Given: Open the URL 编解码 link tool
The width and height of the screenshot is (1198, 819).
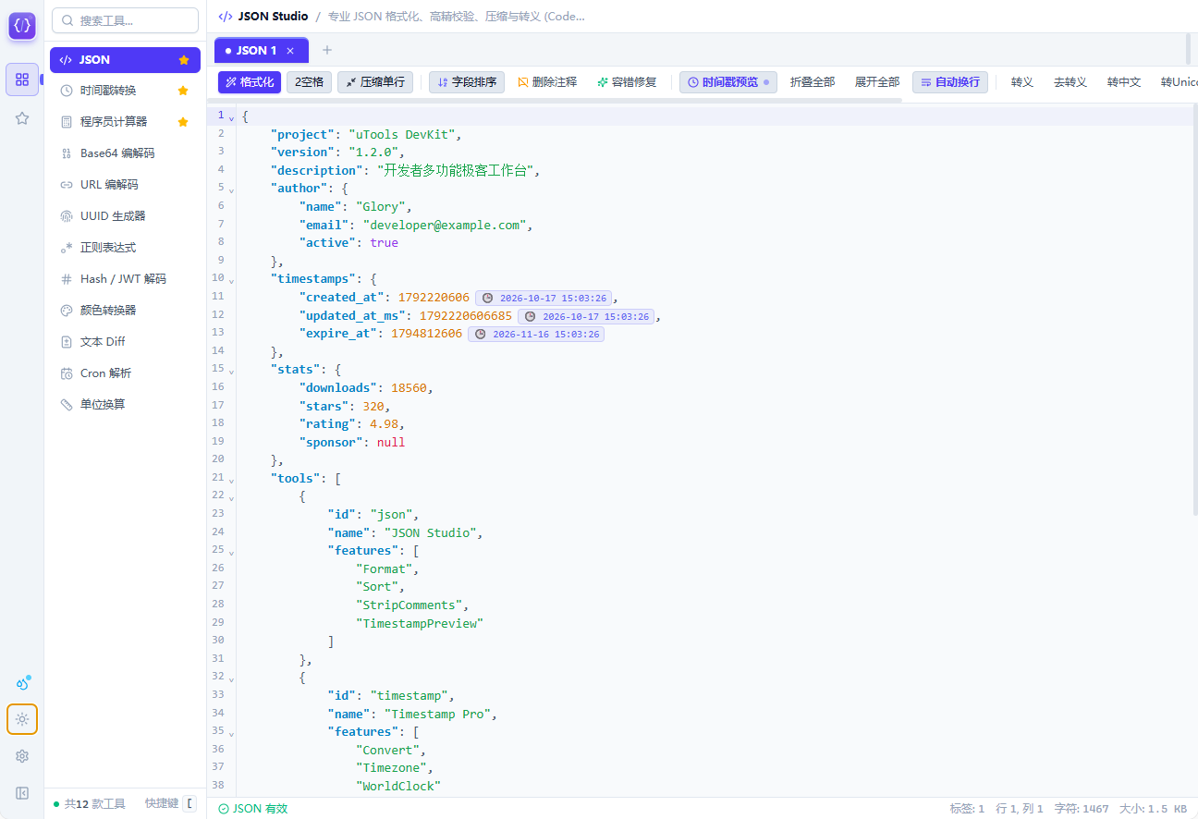Looking at the screenshot, I should point(125,185).
